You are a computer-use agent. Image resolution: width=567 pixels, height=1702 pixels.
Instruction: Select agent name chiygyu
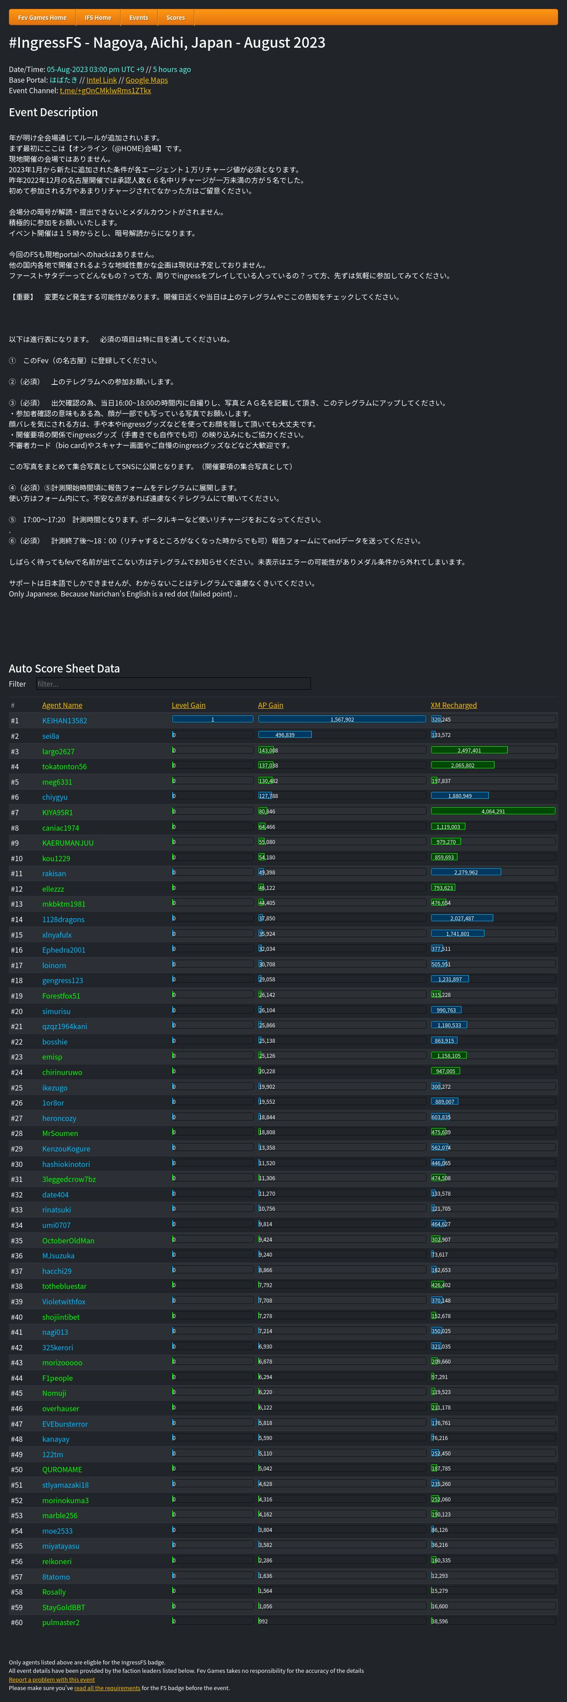click(55, 798)
